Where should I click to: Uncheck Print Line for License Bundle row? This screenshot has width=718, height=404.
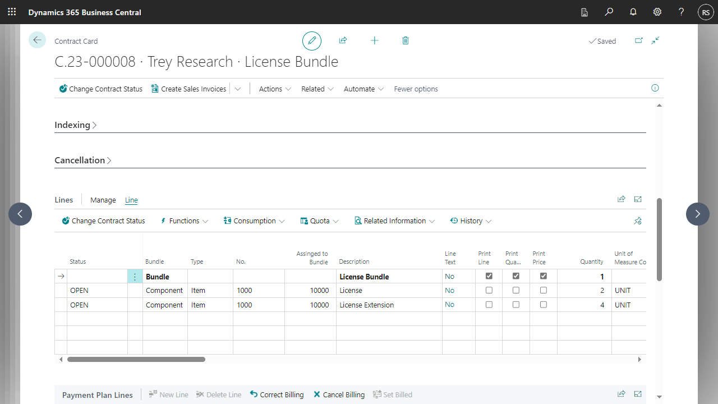pos(489,276)
